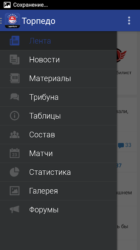Go to the Трибуна section
The image size is (140, 250).
pyautogui.click(x=58, y=97)
